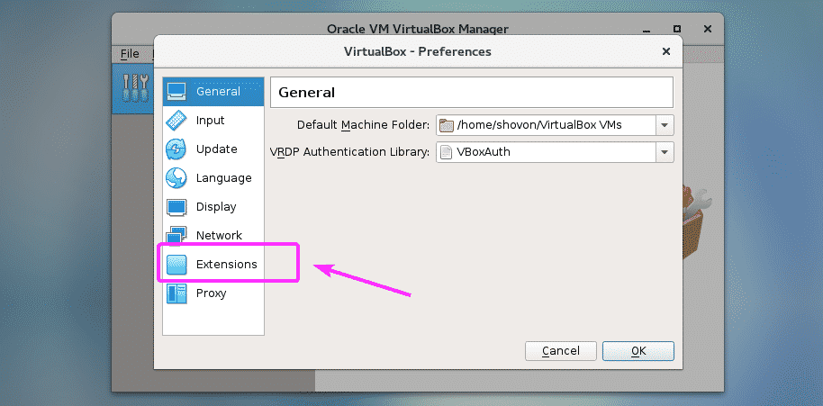The height and width of the screenshot is (406, 823).
Task: Switch to the Proxy label in list
Action: pos(211,293)
